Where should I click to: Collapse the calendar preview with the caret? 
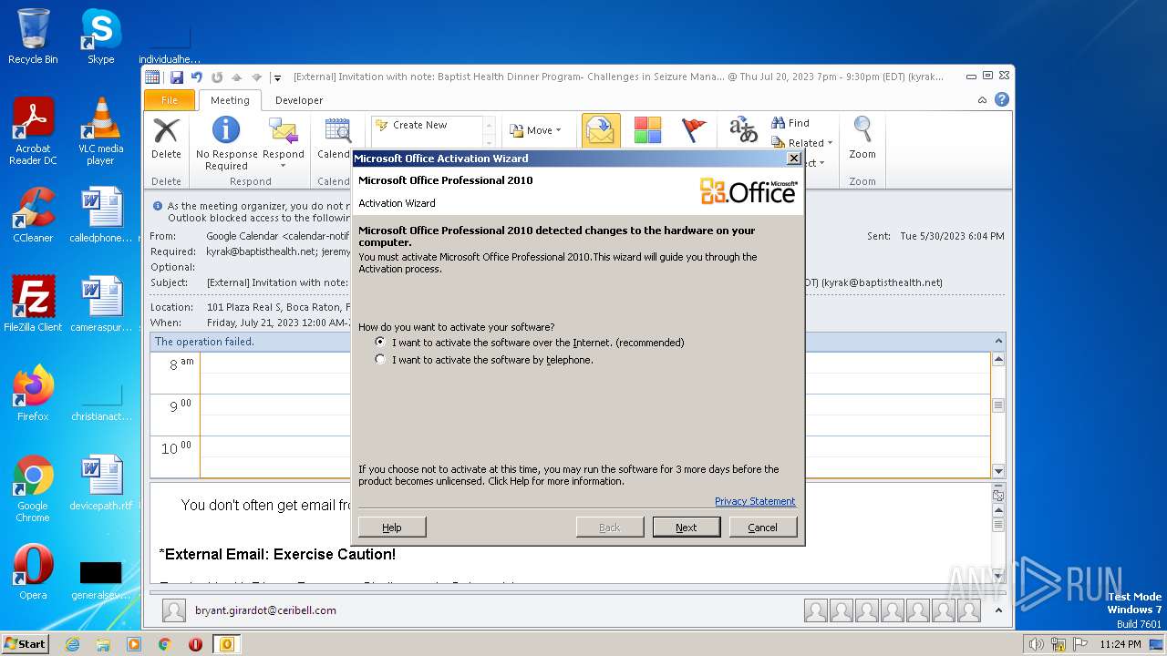click(x=999, y=341)
